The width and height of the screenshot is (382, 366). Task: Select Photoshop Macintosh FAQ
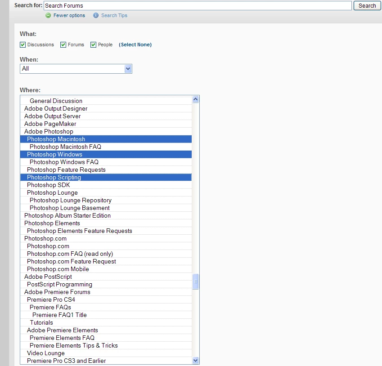106,147
